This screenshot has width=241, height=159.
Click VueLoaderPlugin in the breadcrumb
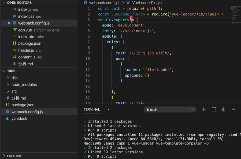point(147,3)
